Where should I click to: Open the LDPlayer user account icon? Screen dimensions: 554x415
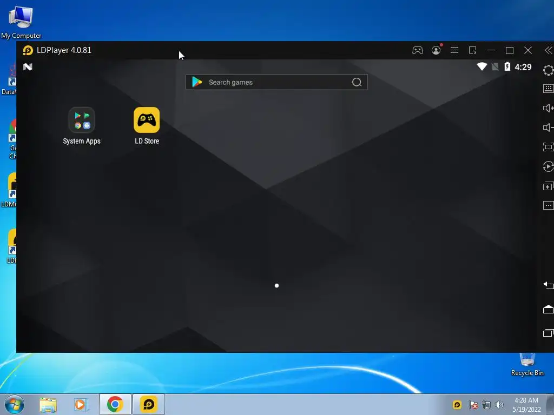click(436, 50)
